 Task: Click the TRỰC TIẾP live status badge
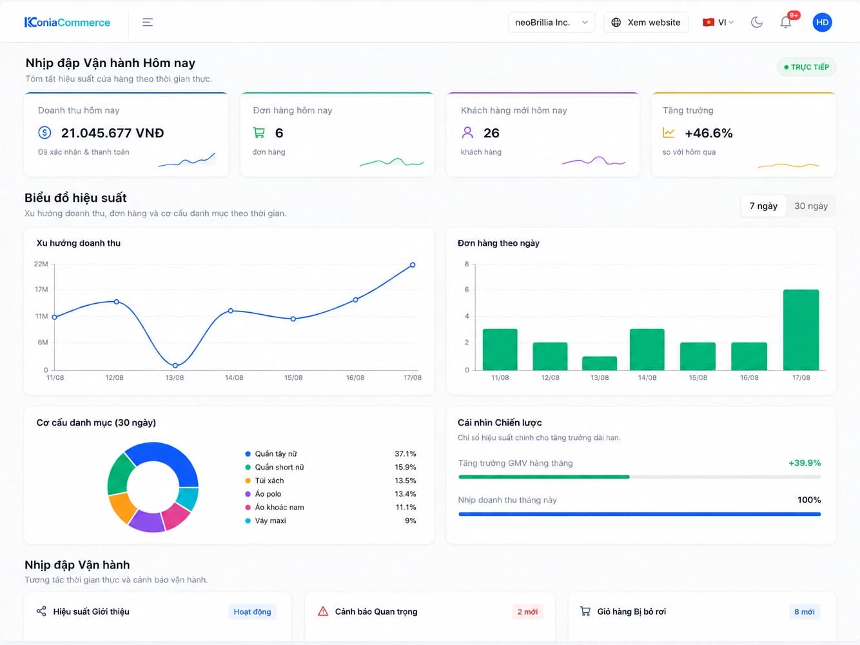coord(806,67)
